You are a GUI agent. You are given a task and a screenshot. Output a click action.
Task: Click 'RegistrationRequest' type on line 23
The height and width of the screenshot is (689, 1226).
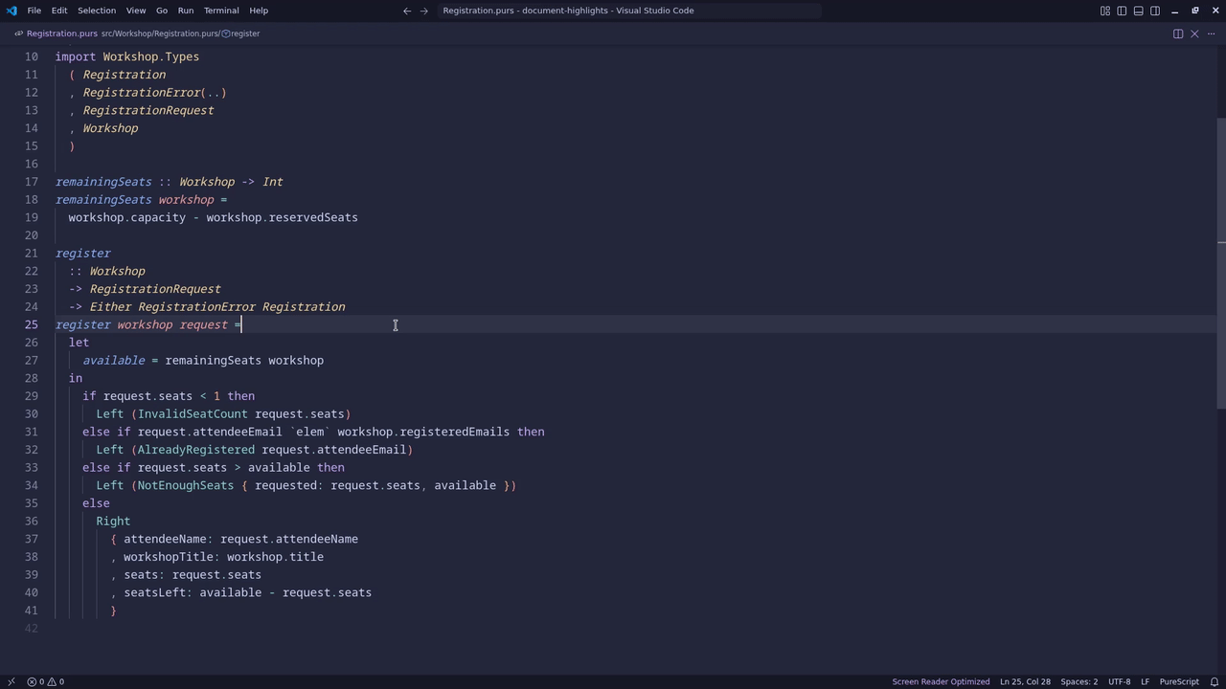[155, 289]
